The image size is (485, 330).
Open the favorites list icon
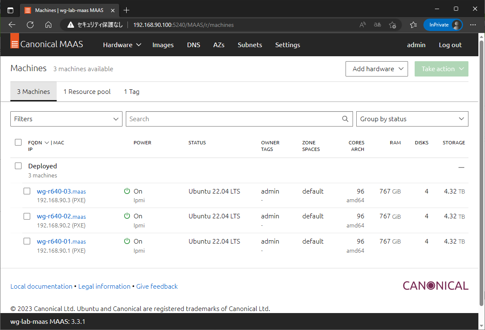(x=413, y=25)
